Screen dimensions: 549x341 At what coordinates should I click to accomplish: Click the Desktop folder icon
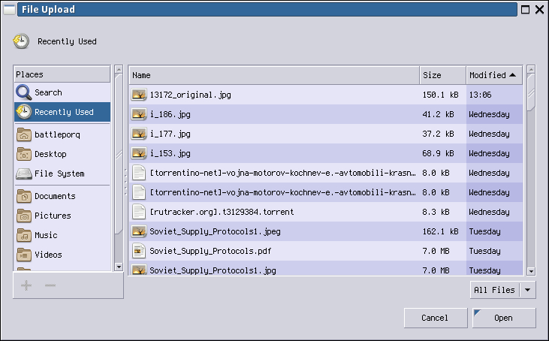tap(24, 154)
